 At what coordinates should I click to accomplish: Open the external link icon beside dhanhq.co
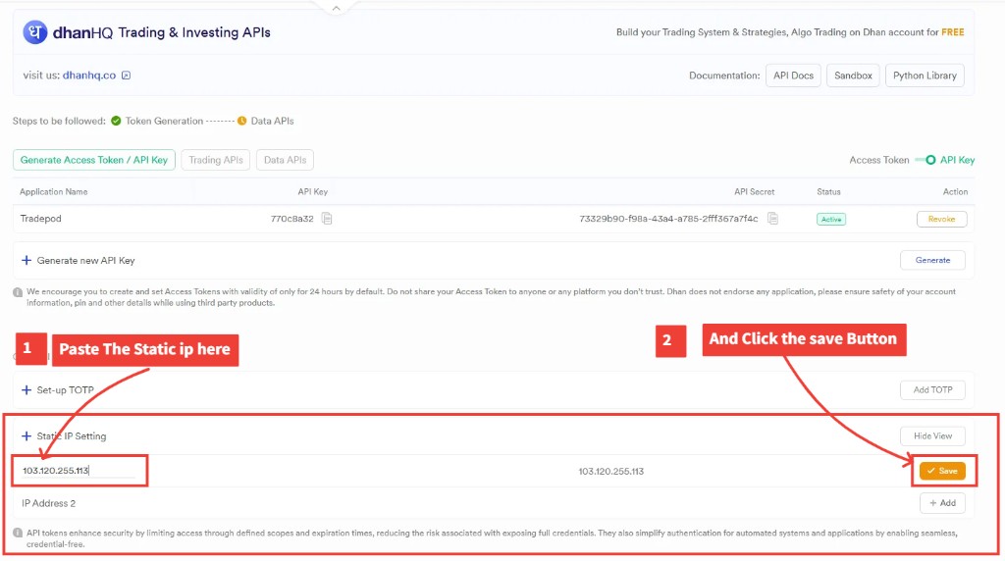pyautogui.click(x=127, y=76)
